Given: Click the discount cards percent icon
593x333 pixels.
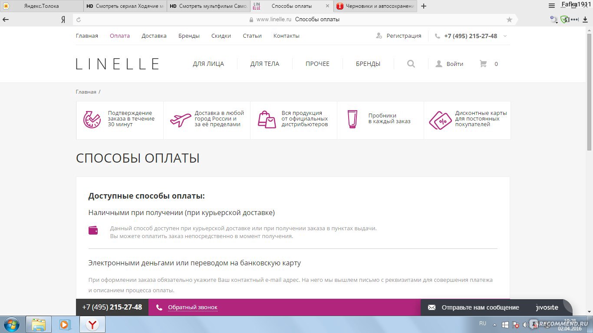Looking at the screenshot, I should point(440,120).
